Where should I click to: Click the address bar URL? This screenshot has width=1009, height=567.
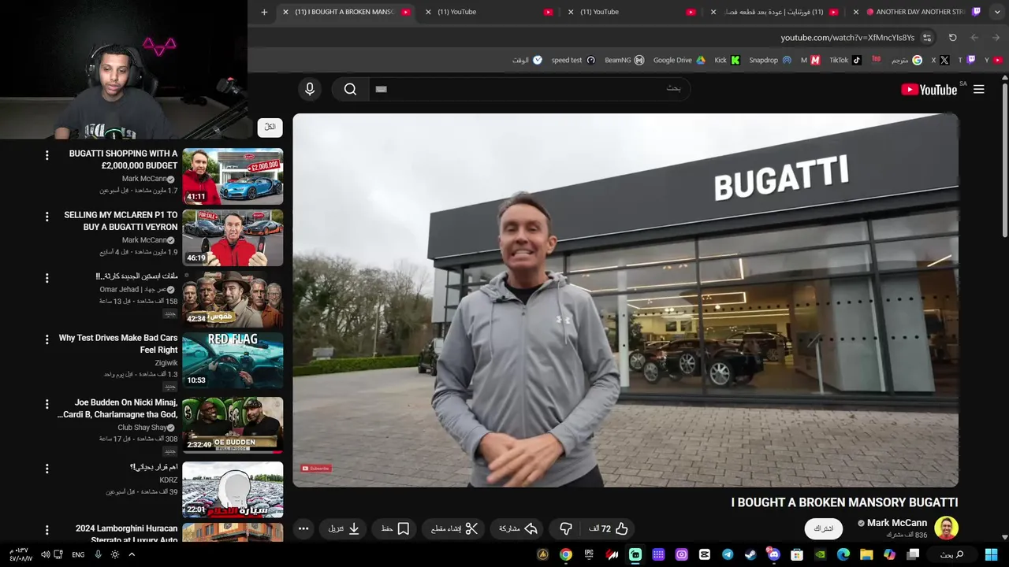click(x=847, y=37)
